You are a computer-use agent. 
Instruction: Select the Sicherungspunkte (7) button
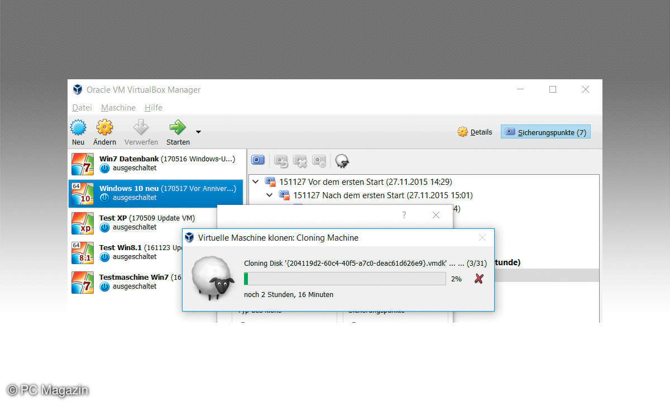[x=545, y=132]
